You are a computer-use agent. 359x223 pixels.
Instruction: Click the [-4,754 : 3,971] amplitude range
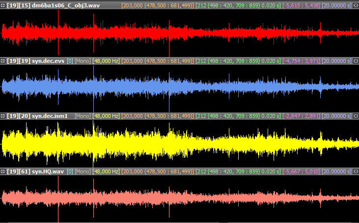coord(301,61)
